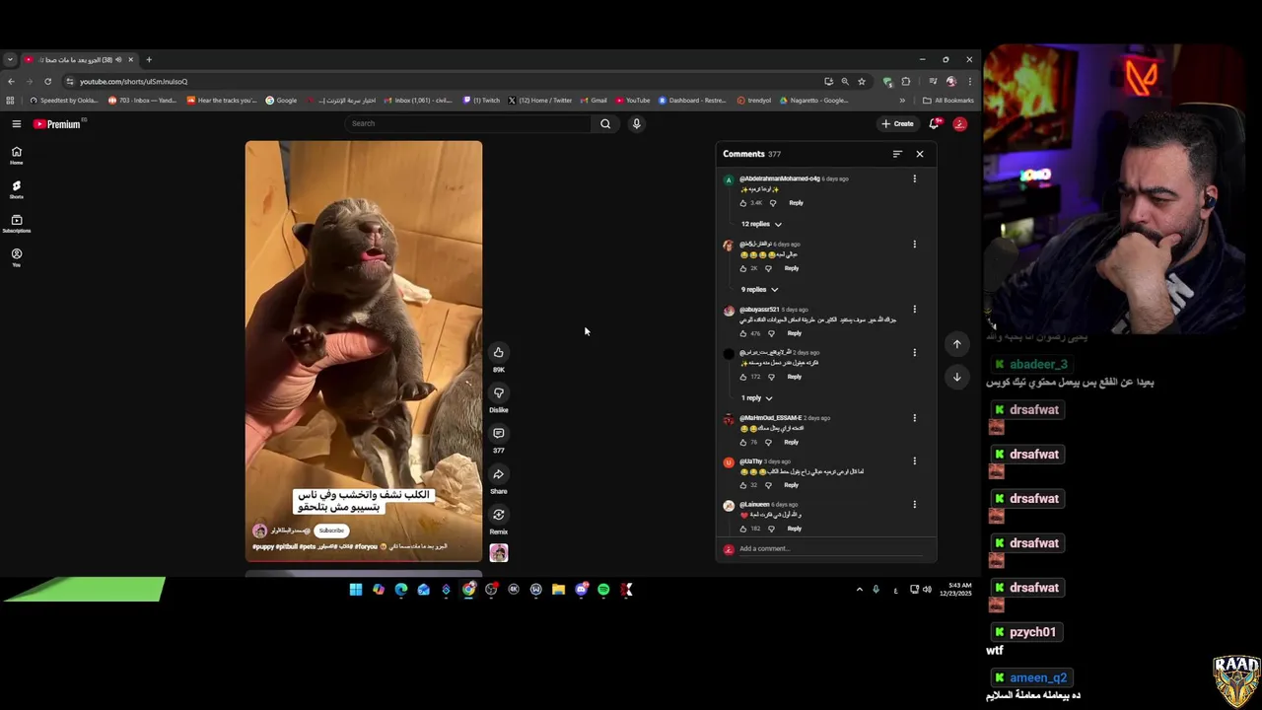The height and width of the screenshot is (710, 1262).
Task: Like abuyassr521's comment with 476 likes
Action: pyautogui.click(x=743, y=333)
